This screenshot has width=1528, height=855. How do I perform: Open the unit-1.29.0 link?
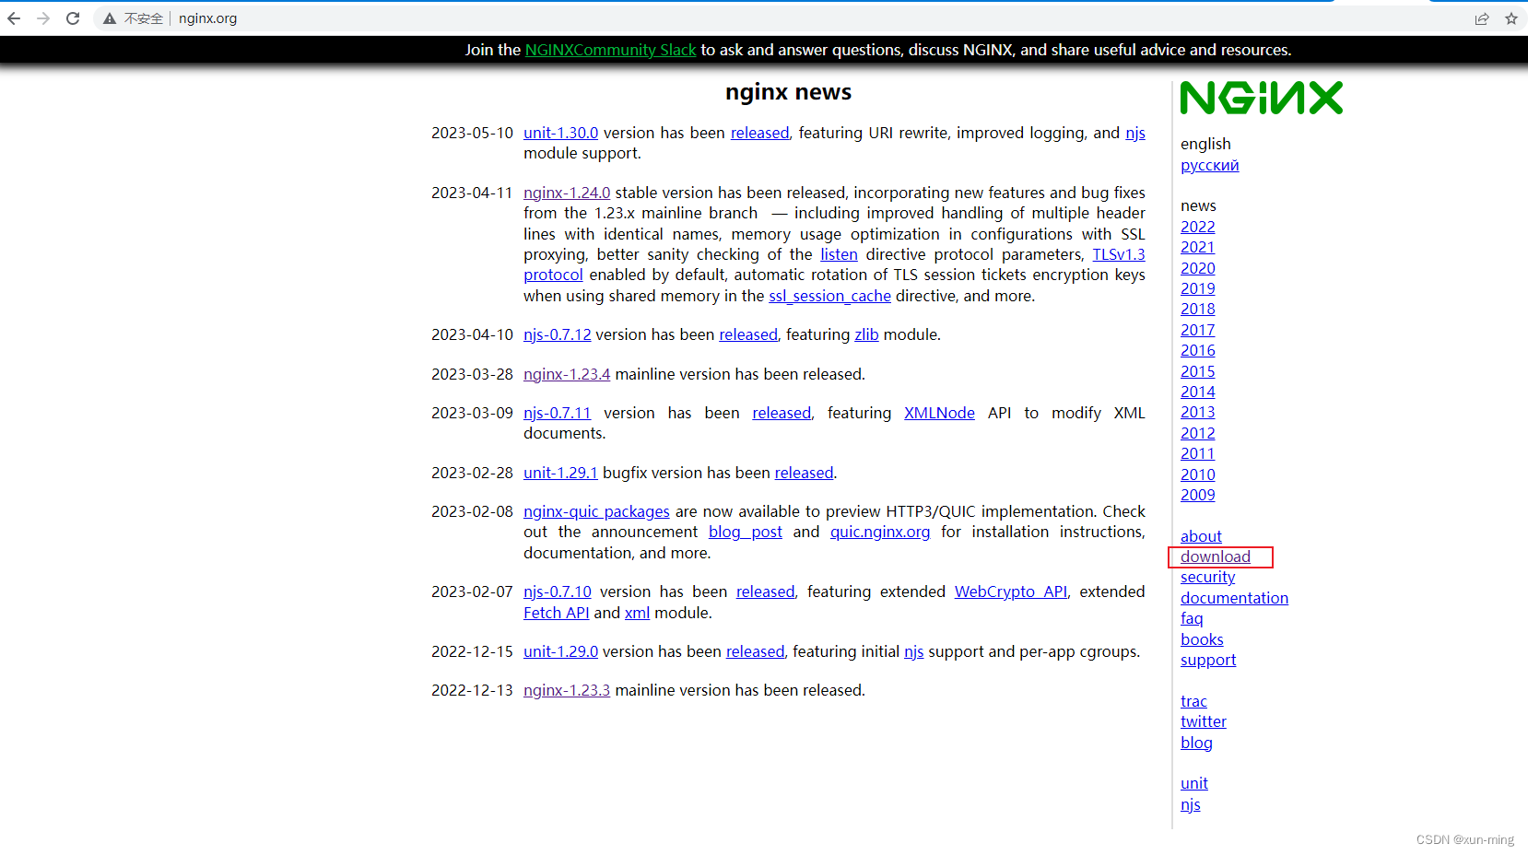[x=560, y=651]
